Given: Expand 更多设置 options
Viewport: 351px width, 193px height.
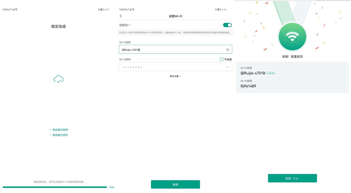Looking at the screenshot, I should 175,76.
